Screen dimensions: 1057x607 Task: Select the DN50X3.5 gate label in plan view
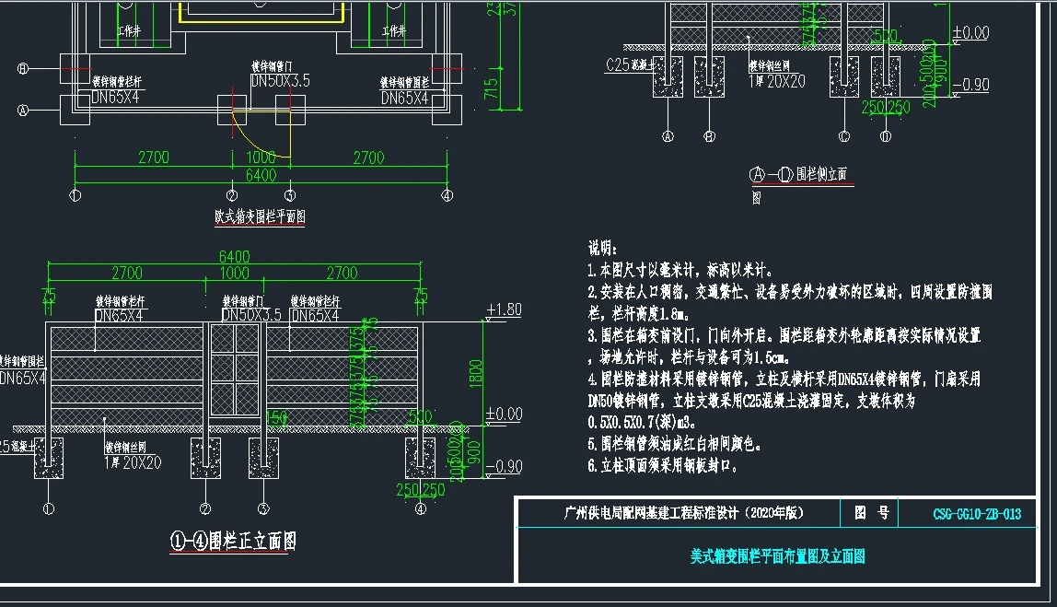point(280,82)
